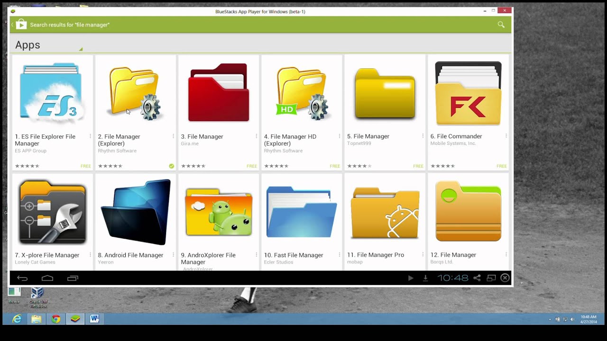Open the overflow menu for File Manager HD

(x=340, y=136)
